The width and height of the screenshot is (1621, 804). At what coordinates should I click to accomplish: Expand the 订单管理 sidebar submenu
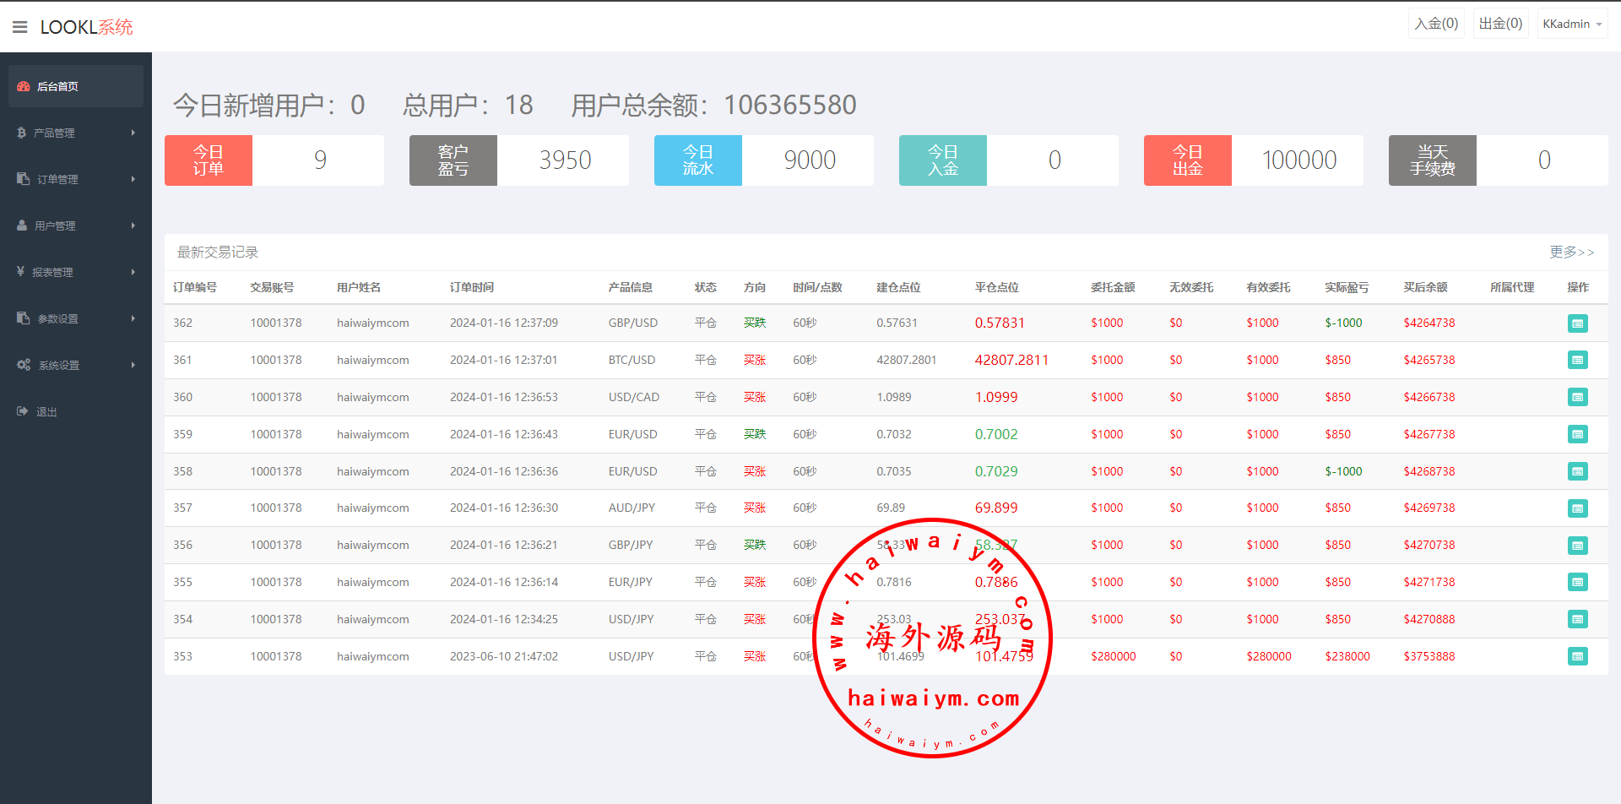(75, 179)
